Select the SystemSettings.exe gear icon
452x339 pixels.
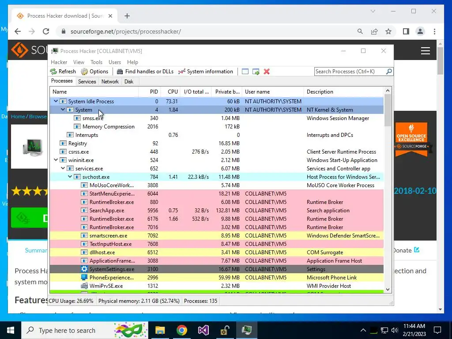pos(84,269)
